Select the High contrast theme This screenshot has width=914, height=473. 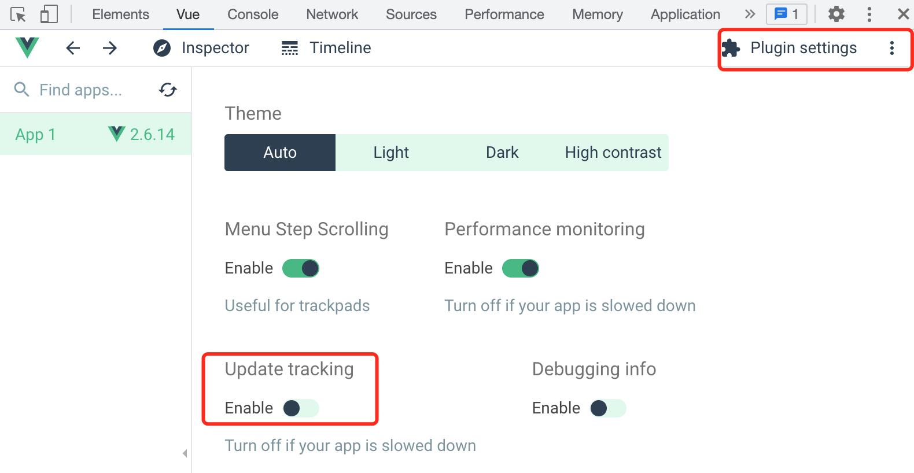pos(613,152)
